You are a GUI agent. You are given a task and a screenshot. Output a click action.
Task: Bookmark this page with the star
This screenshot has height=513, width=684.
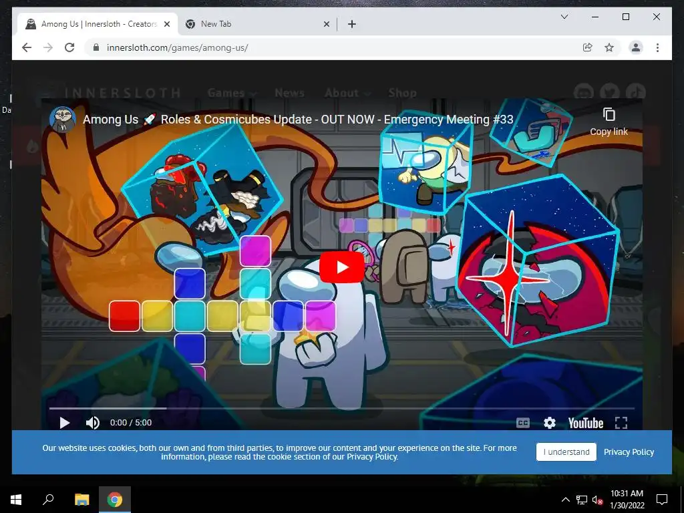point(609,47)
